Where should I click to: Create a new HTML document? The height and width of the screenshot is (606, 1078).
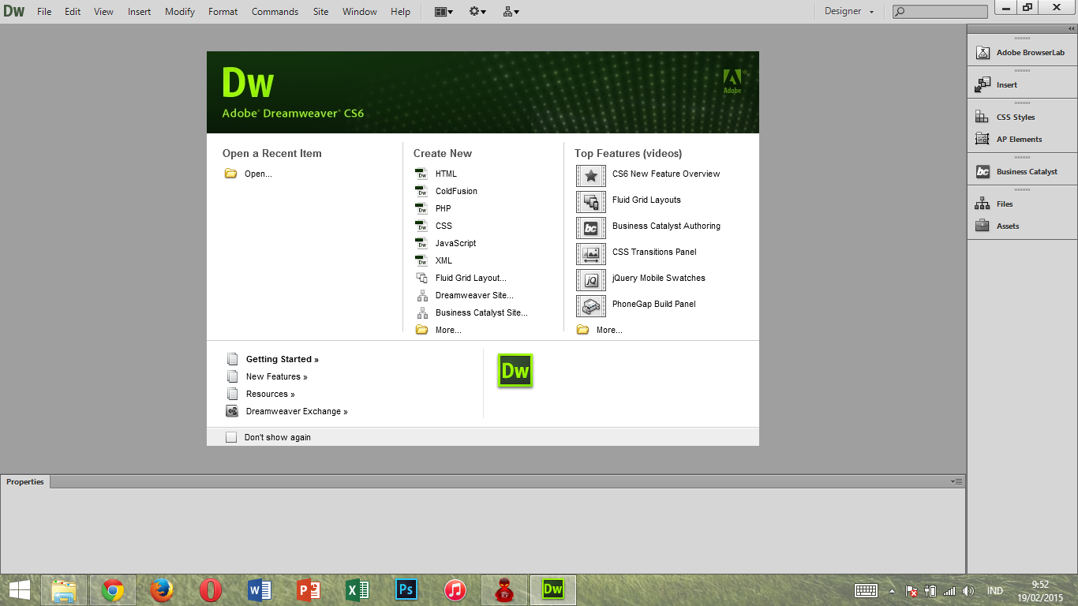(446, 174)
